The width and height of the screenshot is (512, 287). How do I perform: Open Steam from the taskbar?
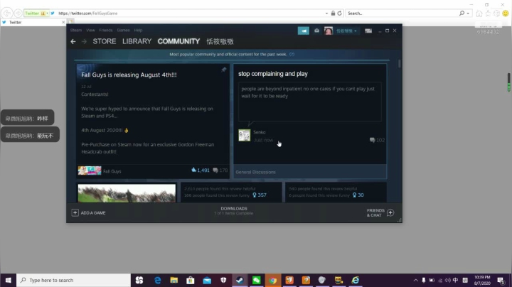pyautogui.click(x=240, y=280)
